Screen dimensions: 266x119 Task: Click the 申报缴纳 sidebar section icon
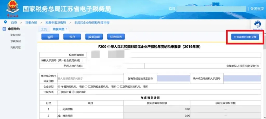tap(4, 29)
